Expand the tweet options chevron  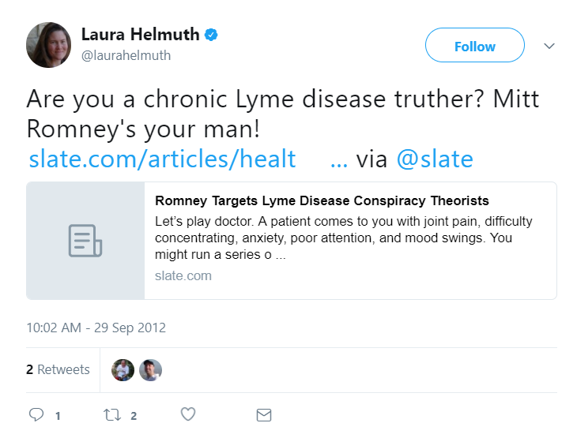549,46
